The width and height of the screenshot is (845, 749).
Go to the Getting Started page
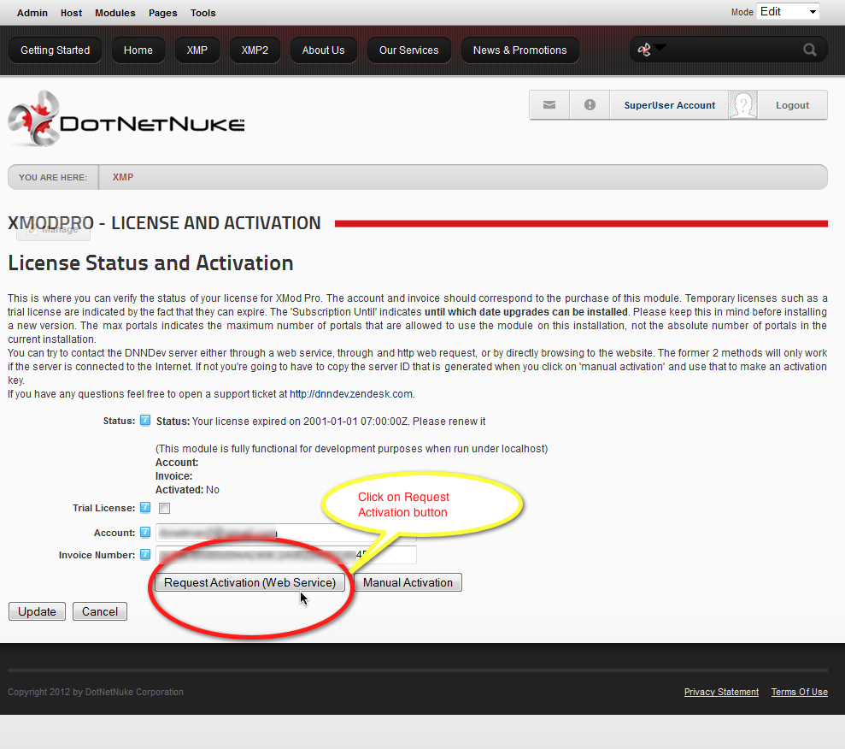click(x=55, y=50)
